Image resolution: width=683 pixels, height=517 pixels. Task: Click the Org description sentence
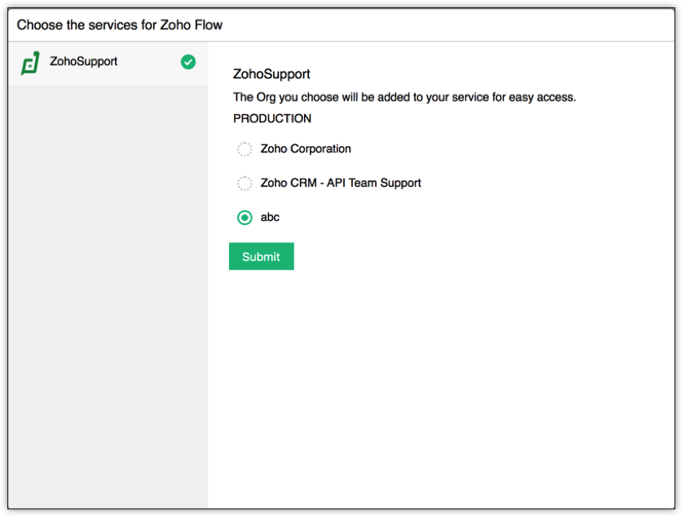pos(404,97)
